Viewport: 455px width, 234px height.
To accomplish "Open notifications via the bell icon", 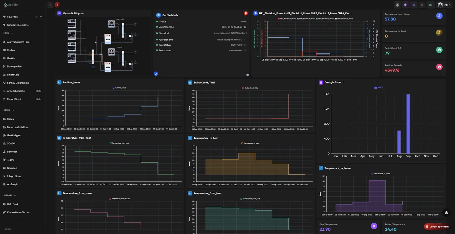I will 422,5.
